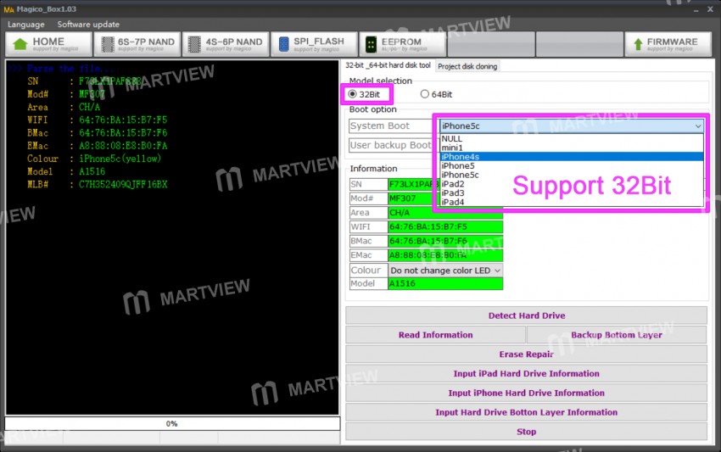The height and width of the screenshot is (452, 721).
Task: Open the HOME section via house icon
Action: pos(20,44)
